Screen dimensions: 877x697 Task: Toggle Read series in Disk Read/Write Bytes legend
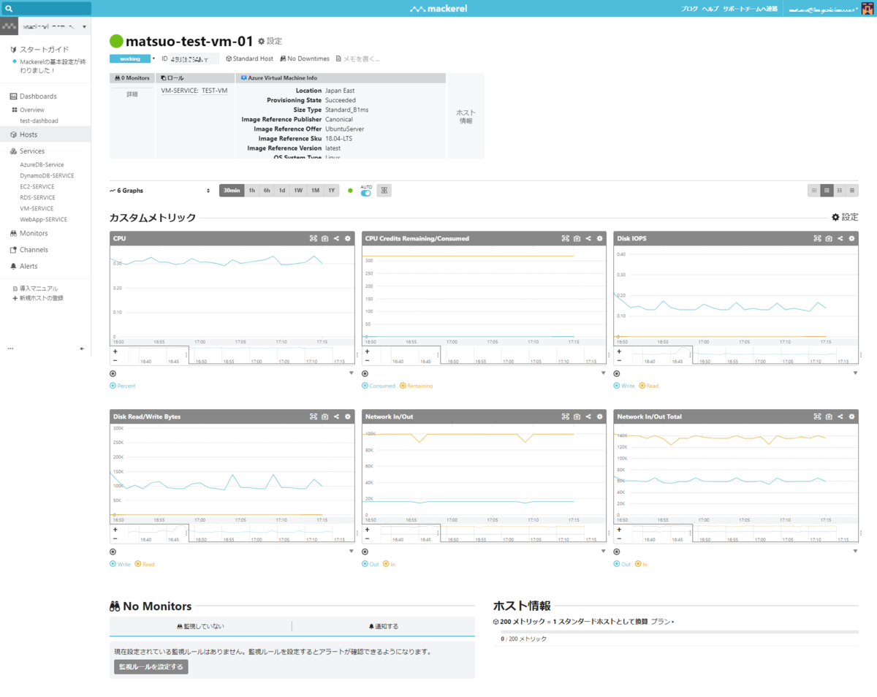click(x=144, y=564)
